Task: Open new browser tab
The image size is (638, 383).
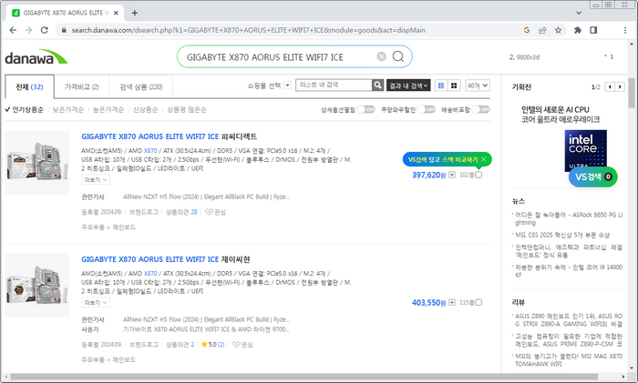Action: click(x=135, y=13)
